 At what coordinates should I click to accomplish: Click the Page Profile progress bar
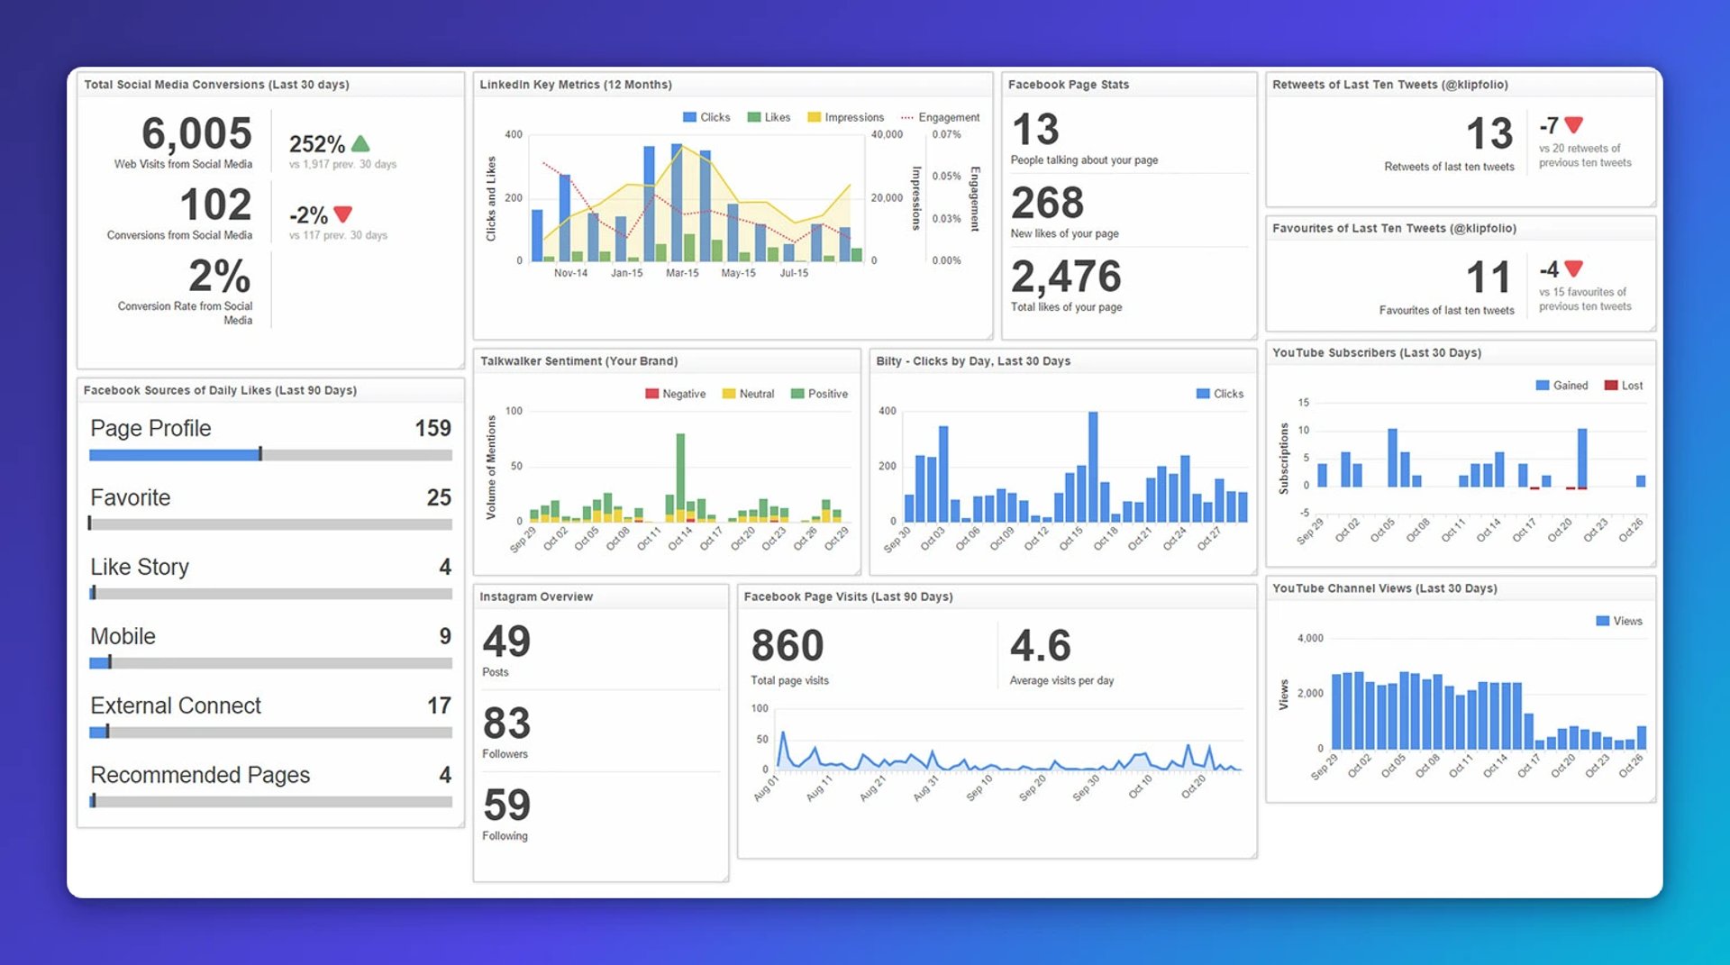(270, 455)
